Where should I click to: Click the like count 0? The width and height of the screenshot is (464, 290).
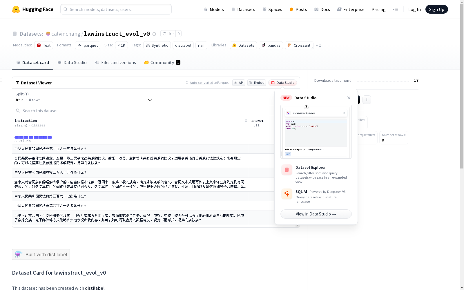click(179, 34)
